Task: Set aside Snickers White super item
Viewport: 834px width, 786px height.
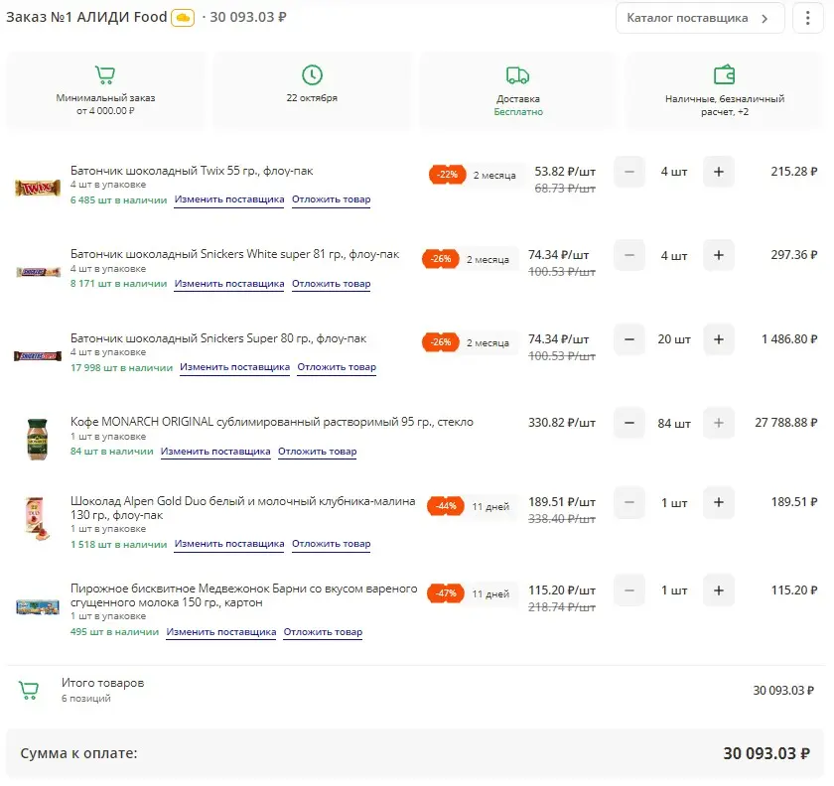Action: [332, 284]
